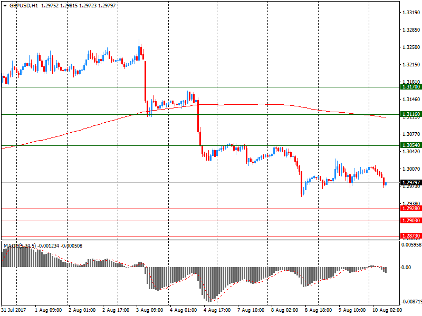
Task: Click the 1.31160 green level label
Action: point(411,114)
